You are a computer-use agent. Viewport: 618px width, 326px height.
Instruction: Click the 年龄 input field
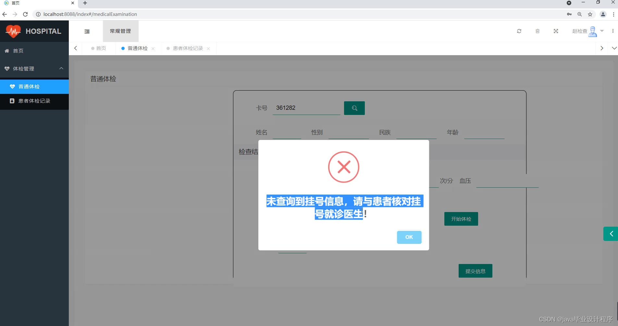click(x=484, y=132)
